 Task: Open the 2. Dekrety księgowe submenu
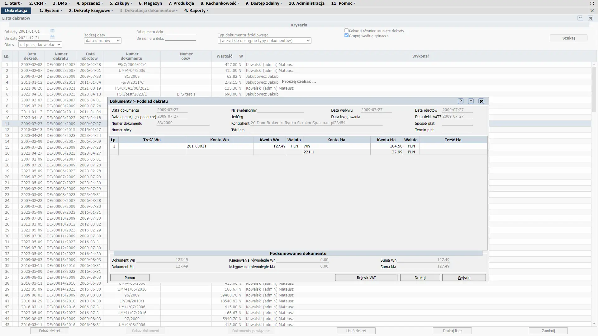tap(91, 11)
